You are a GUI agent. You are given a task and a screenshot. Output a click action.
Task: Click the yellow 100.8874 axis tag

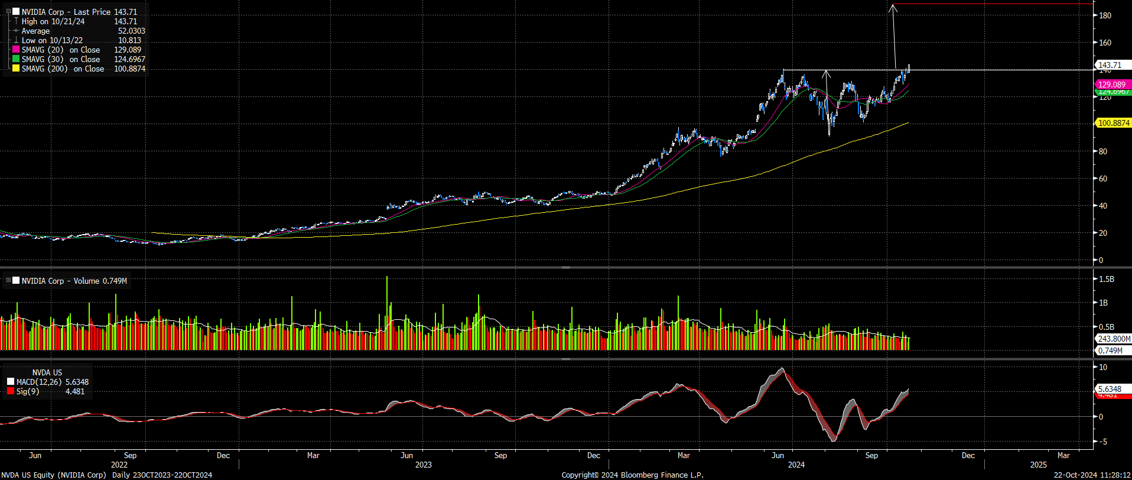(x=1113, y=123)
